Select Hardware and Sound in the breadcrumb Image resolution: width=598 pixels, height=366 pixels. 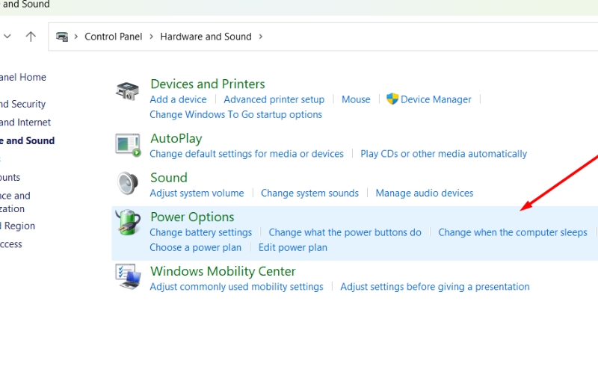[206, 37]
